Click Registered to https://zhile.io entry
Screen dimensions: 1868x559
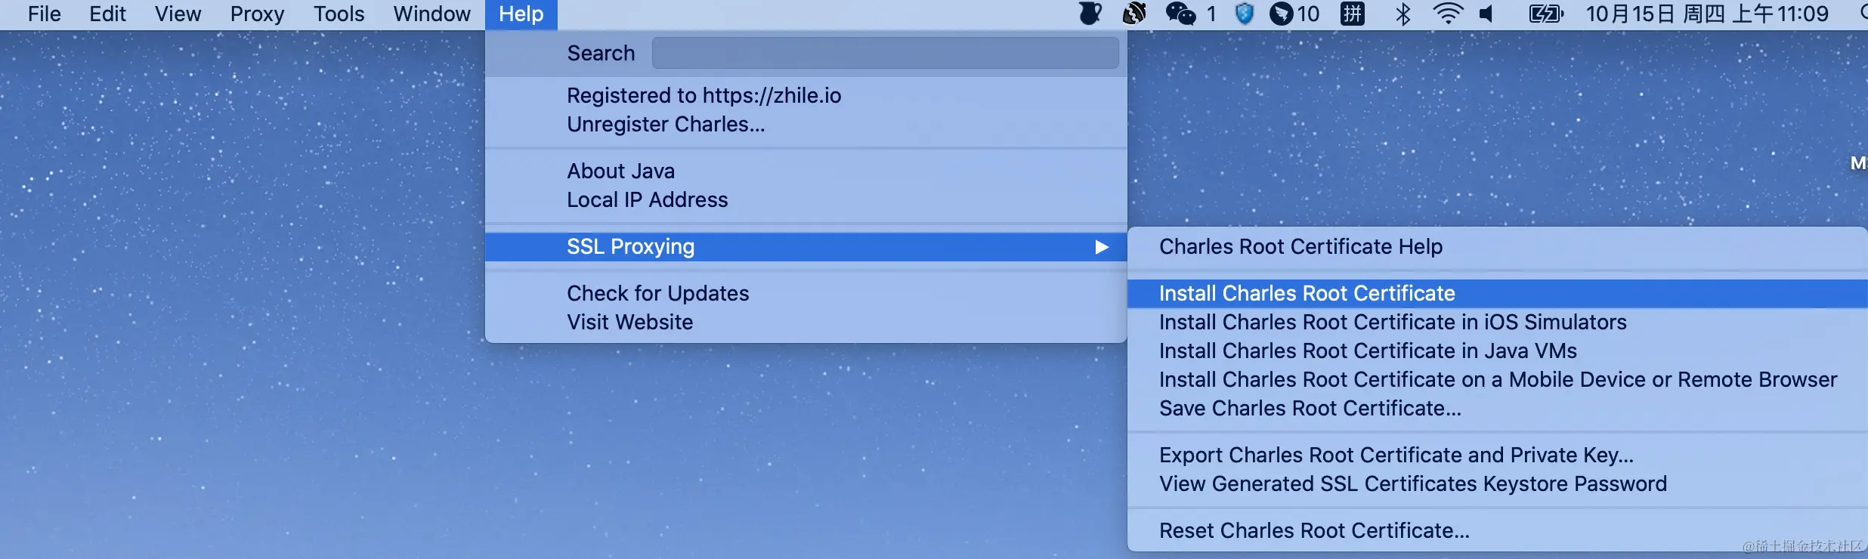(806, 95)
